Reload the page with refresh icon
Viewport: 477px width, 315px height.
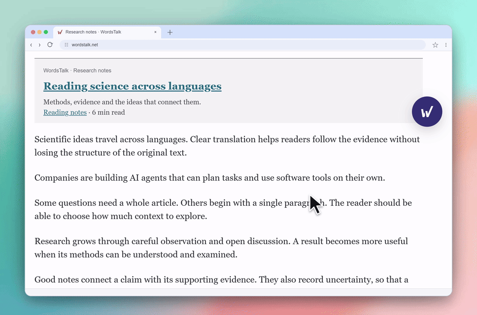point(50,45)
